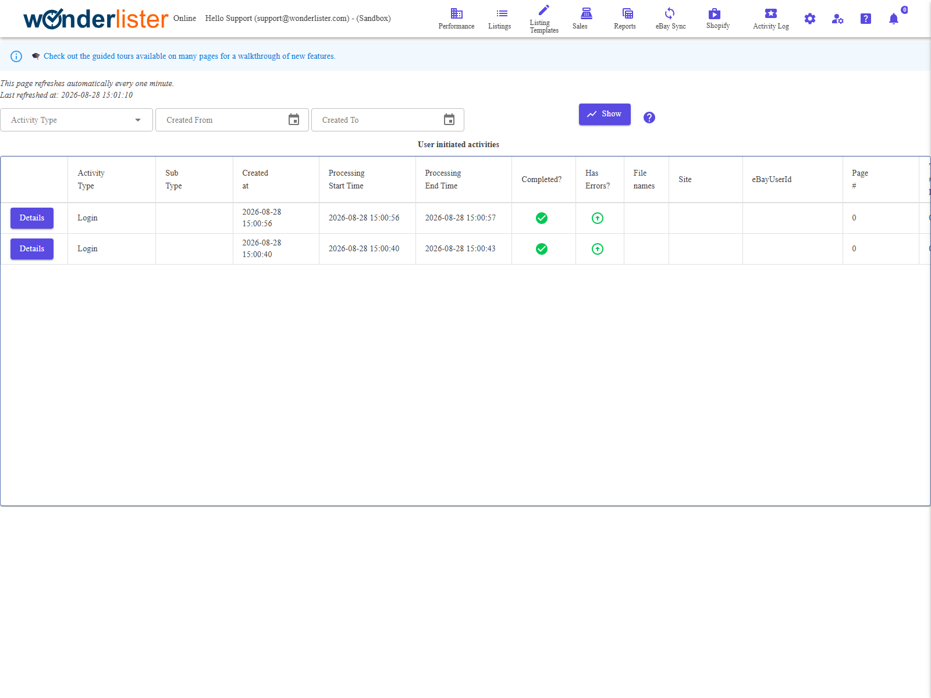This screenshot has width=931, height=698.
Task: Click the Online status text
Action: tap(184, 19)
